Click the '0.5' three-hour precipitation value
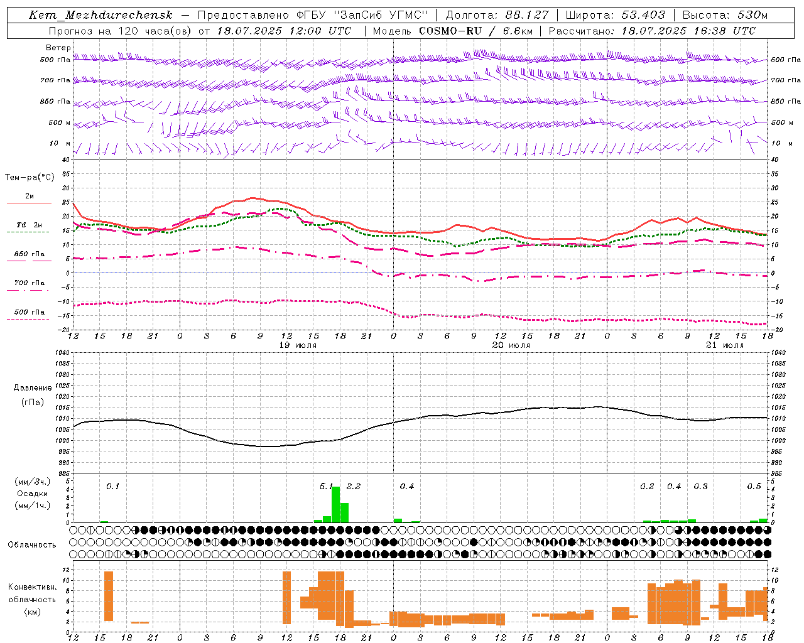The height and width of the screenshot is (643, 804). (754, 486)
